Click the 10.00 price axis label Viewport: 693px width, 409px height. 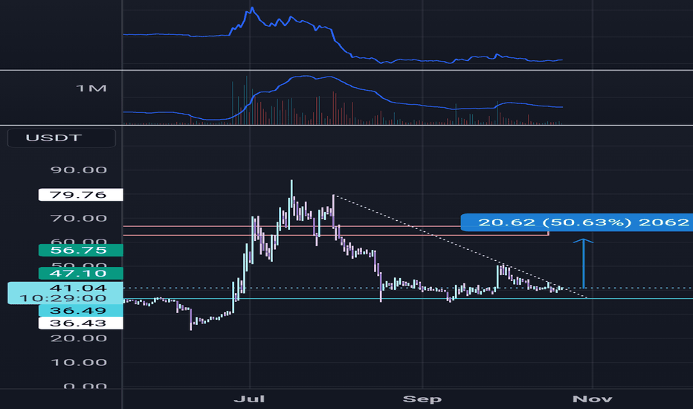tap(79, 363)
